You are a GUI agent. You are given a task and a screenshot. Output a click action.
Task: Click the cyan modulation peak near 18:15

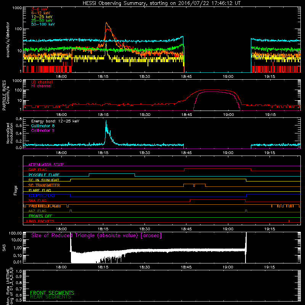106,121
